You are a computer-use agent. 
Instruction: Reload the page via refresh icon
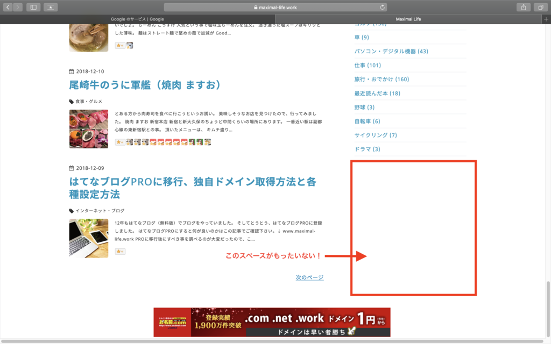tap(383, 7)
